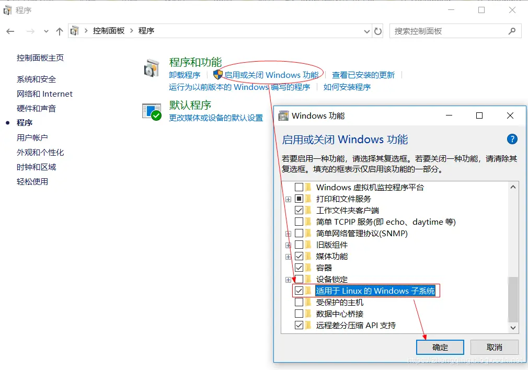Click the 程序和功能 icon
Image resolution: width=528 pixels, height=370 pixels.
pyautogui.click(x=152, y=68)
